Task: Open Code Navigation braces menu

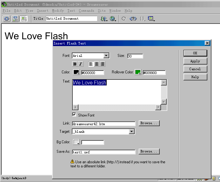Action: 143,19
